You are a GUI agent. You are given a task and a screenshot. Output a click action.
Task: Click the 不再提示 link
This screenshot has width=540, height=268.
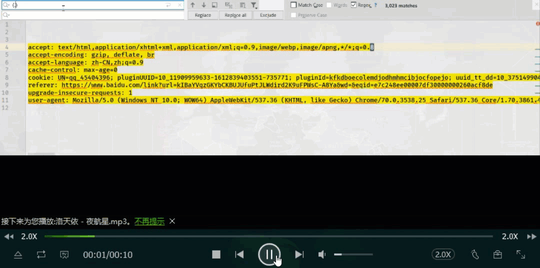[149, 221]
